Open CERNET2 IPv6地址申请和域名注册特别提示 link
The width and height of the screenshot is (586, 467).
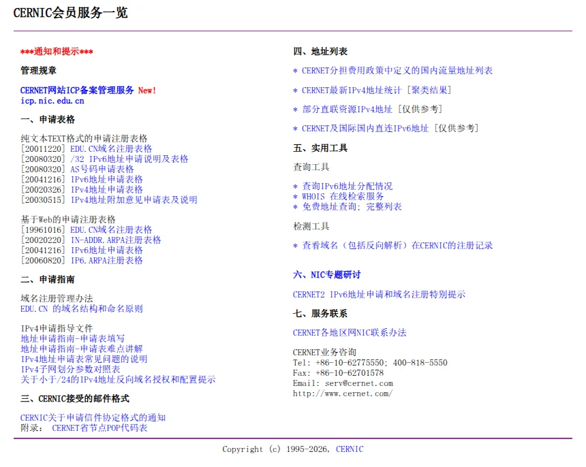pos(380,295)
